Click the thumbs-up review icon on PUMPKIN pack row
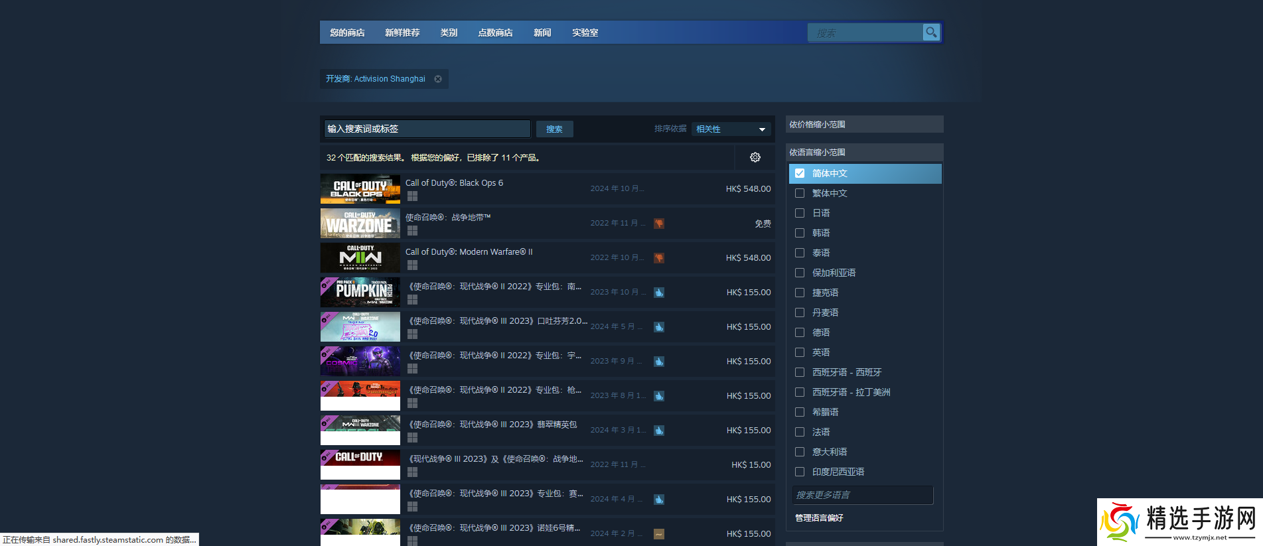1263x546 pixels. 659,293
